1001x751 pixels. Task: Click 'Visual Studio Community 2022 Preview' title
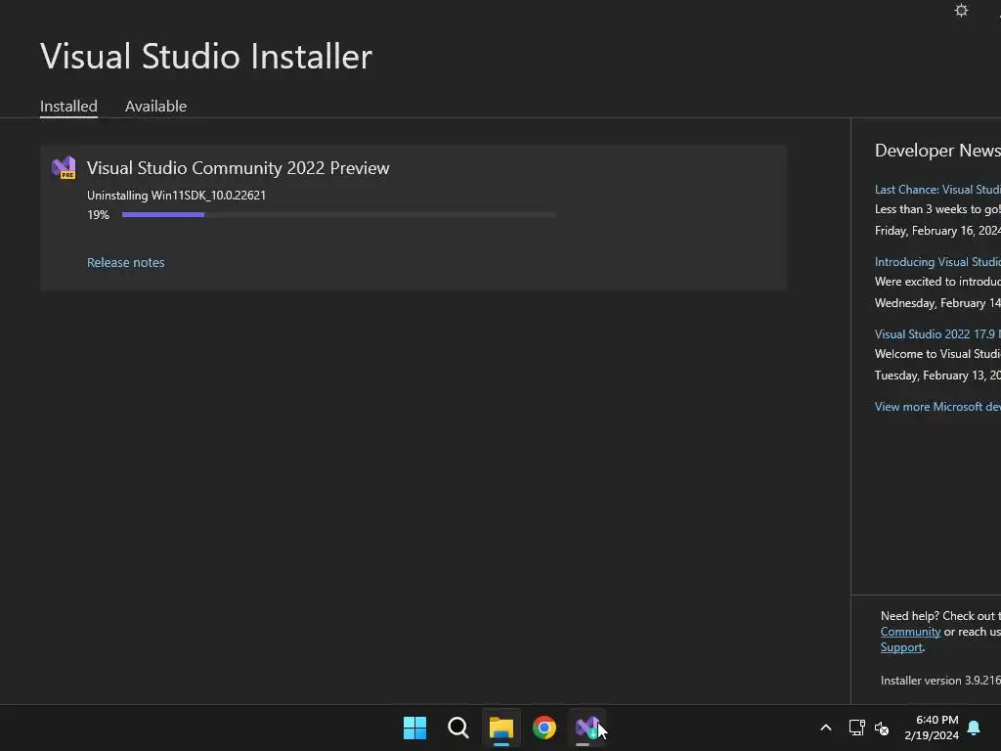click(239, 168)
